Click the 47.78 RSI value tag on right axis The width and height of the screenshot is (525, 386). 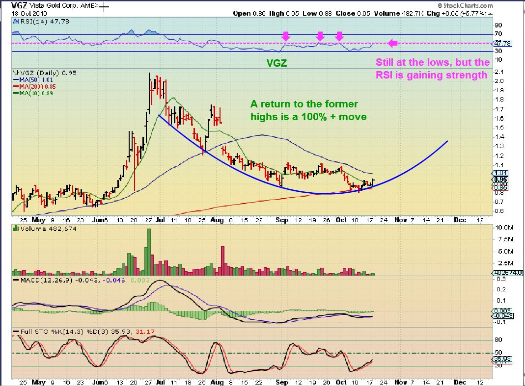pyautogui.click(x=502, y=44)
